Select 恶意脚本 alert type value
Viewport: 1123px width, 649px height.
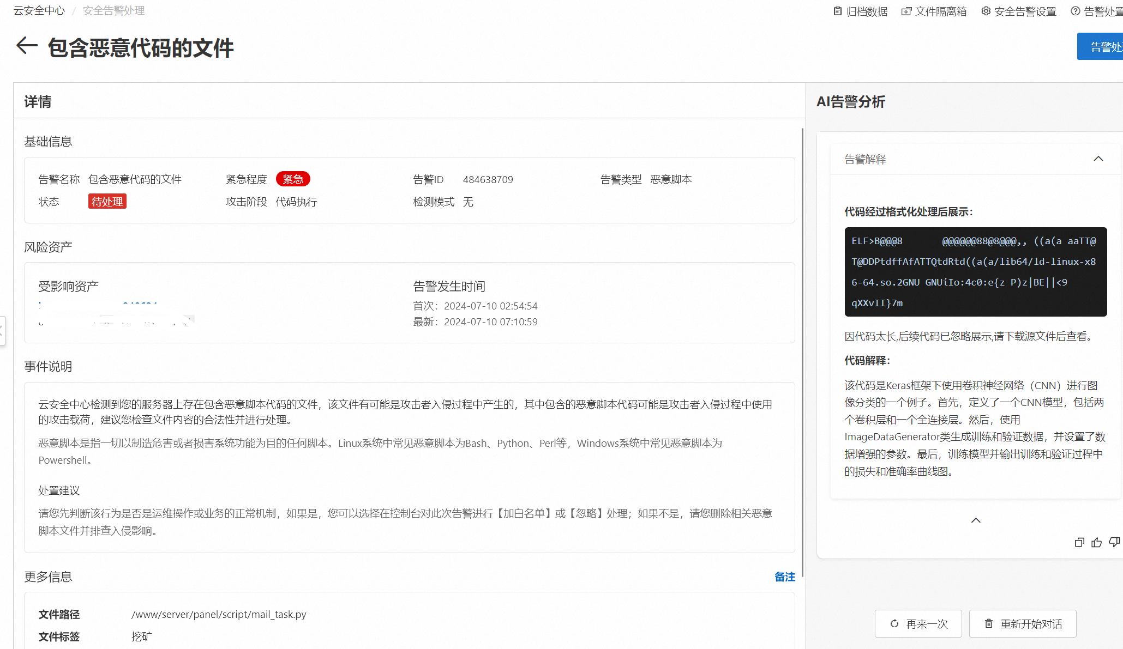[x=671, y=179]
